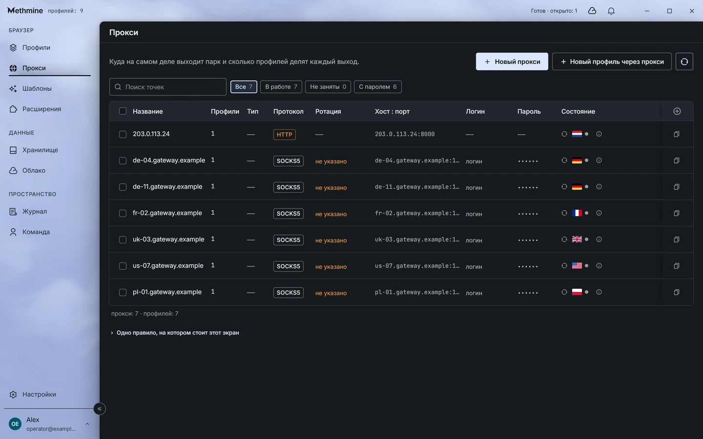Open the Шаблоны sidebar section
Screen dimensions: 703x439
pyautogui.click(x=49, y=89)
